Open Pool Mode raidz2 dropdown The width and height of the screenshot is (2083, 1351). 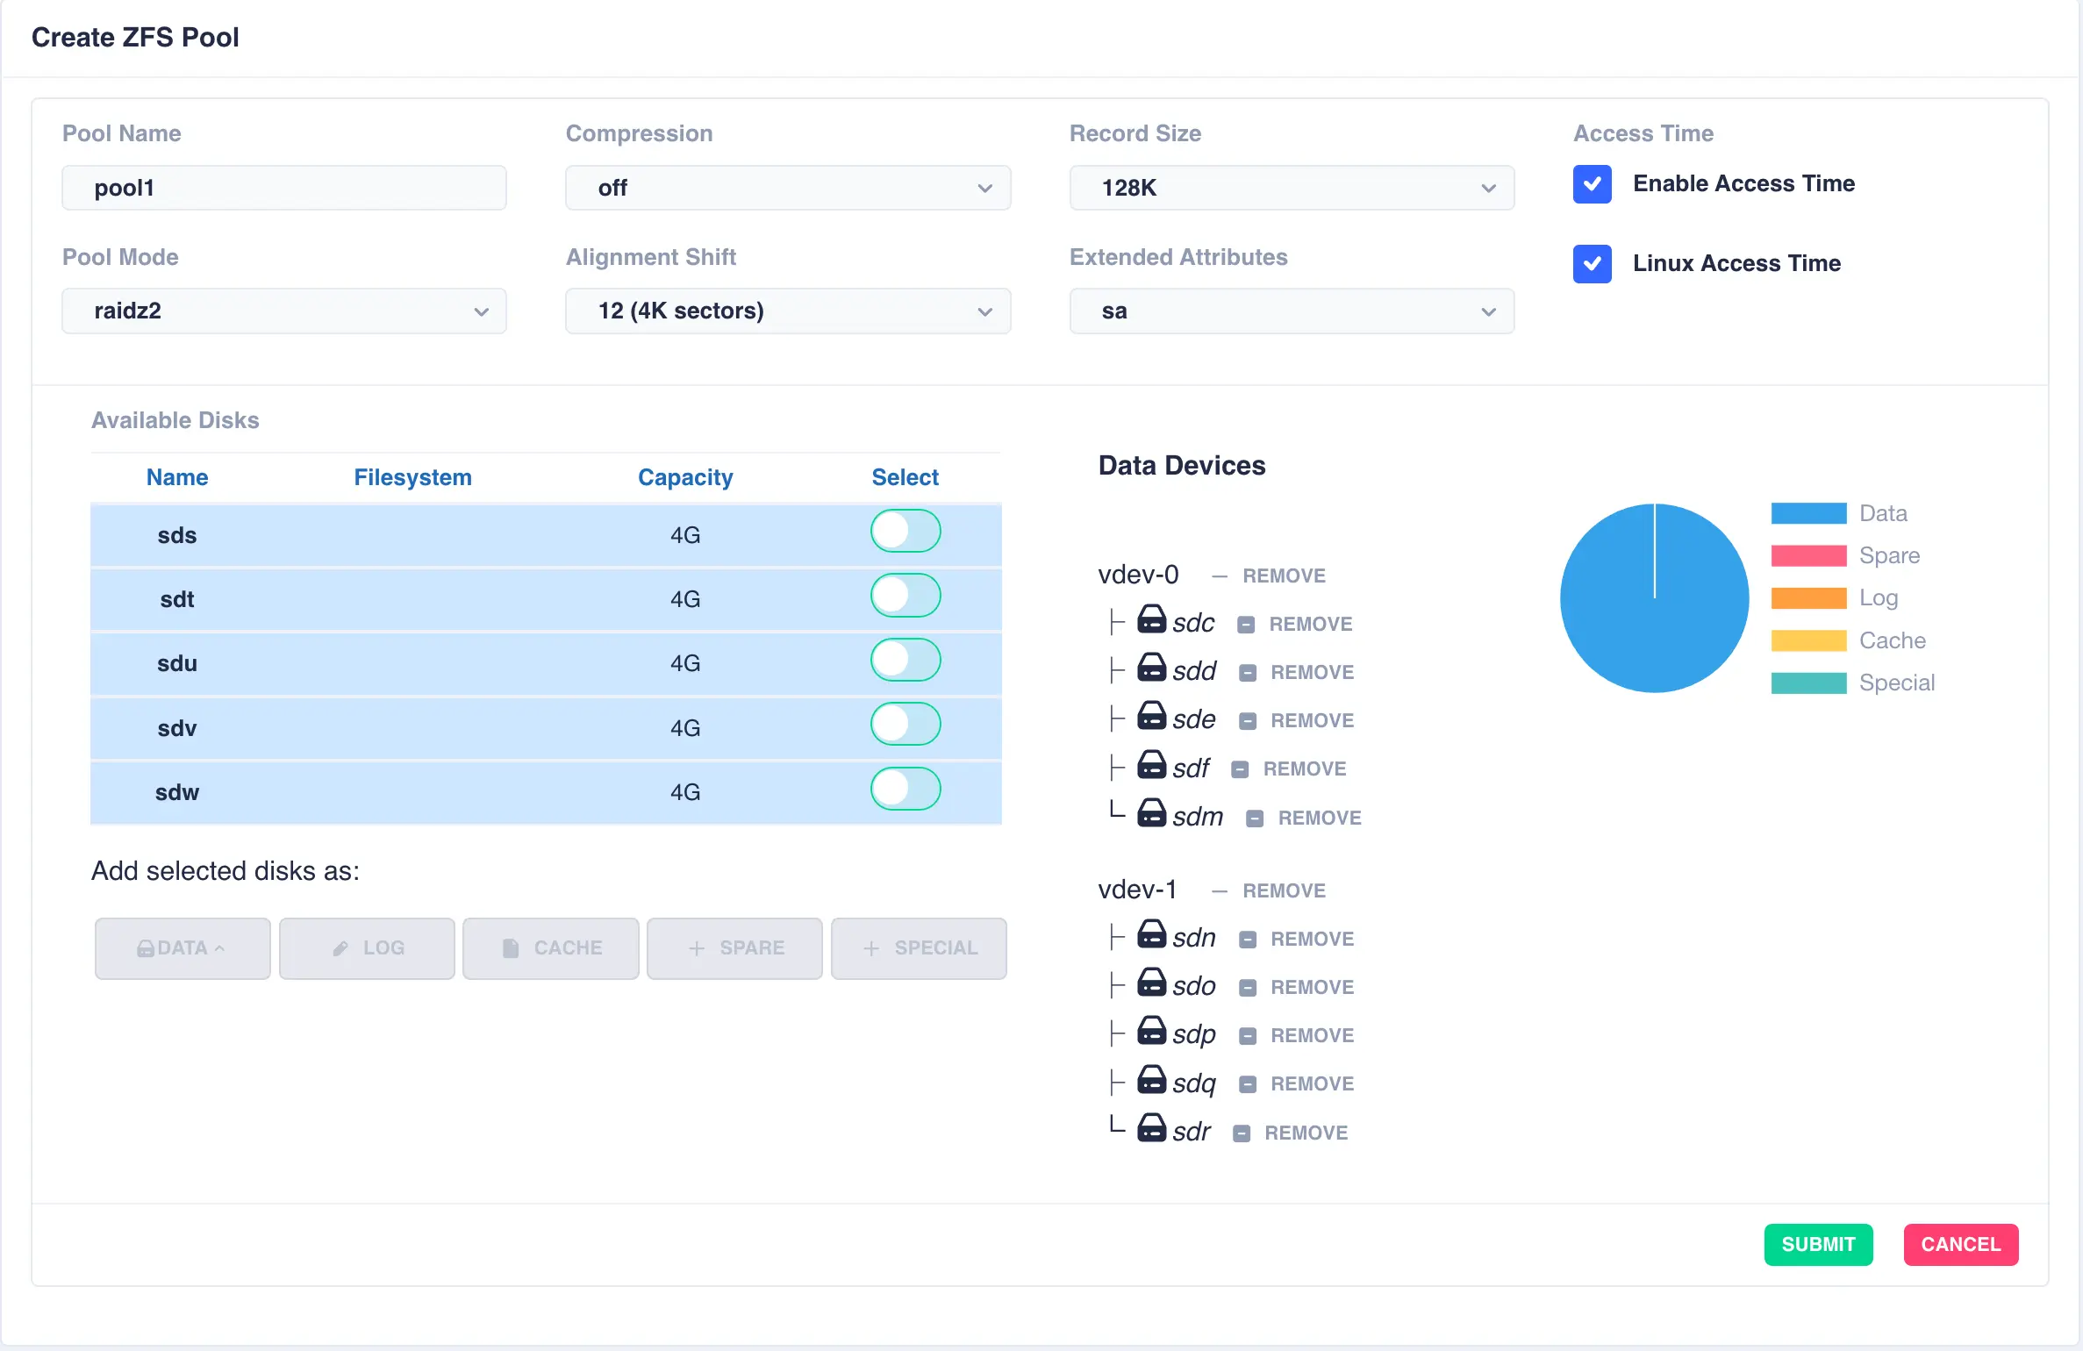283,311
